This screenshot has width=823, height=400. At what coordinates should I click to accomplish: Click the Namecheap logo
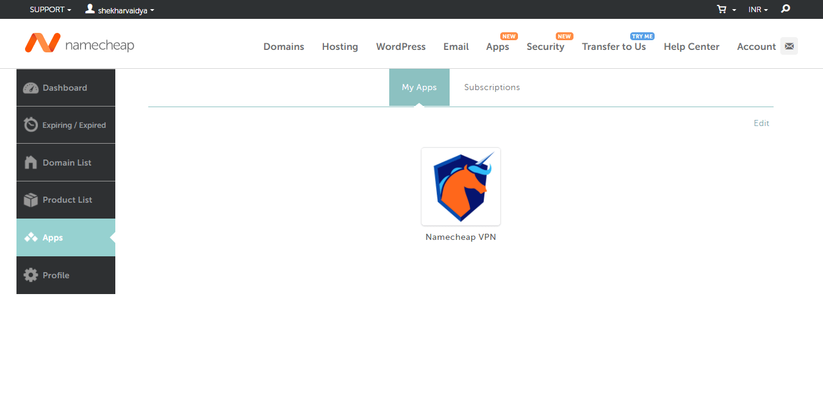tap(79, 44)
